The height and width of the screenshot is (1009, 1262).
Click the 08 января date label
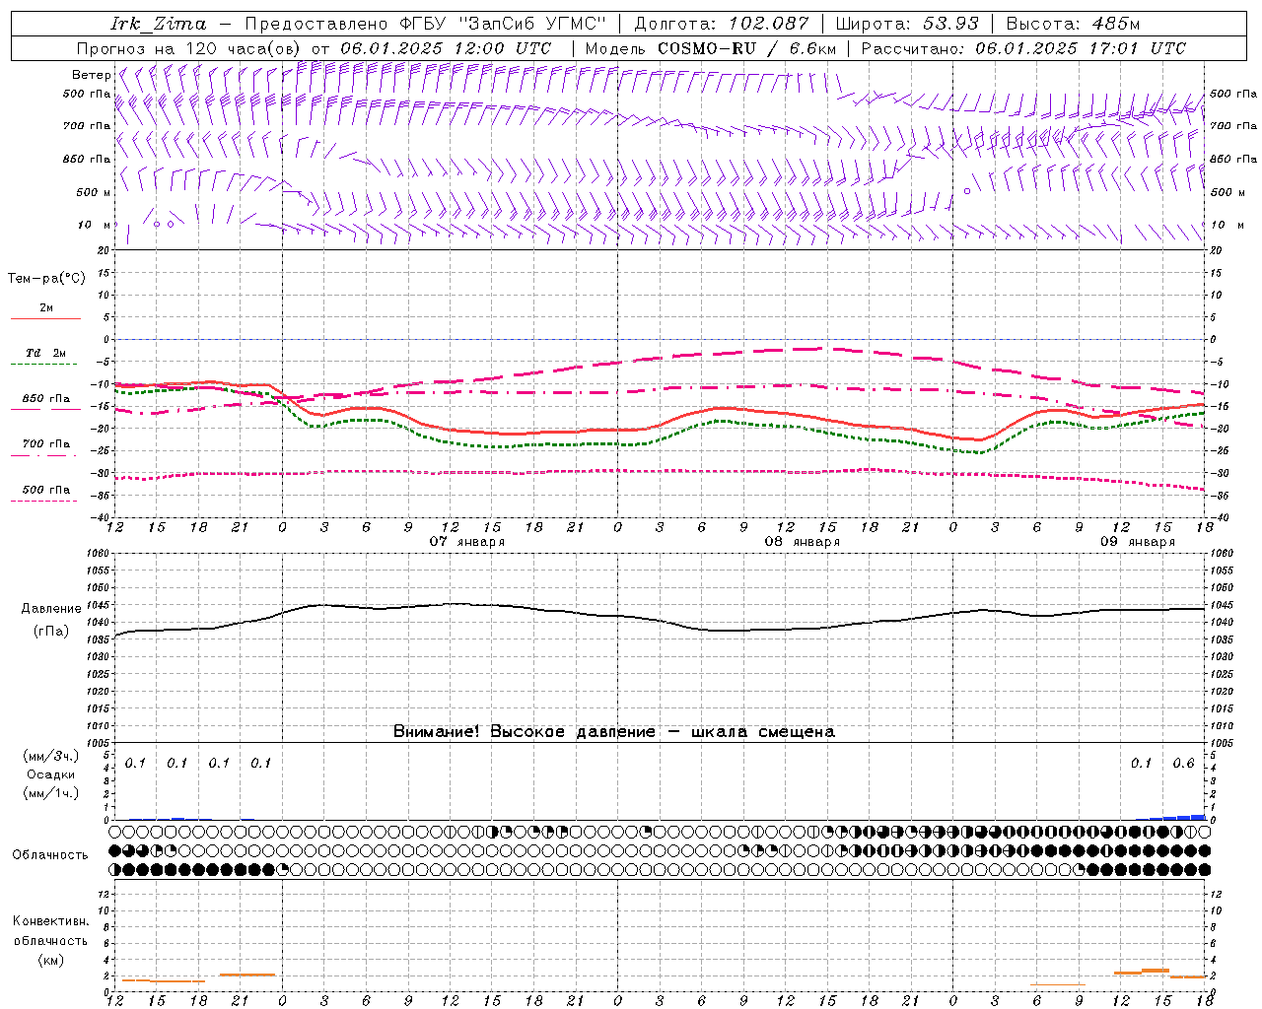click(x=803, y=541)
